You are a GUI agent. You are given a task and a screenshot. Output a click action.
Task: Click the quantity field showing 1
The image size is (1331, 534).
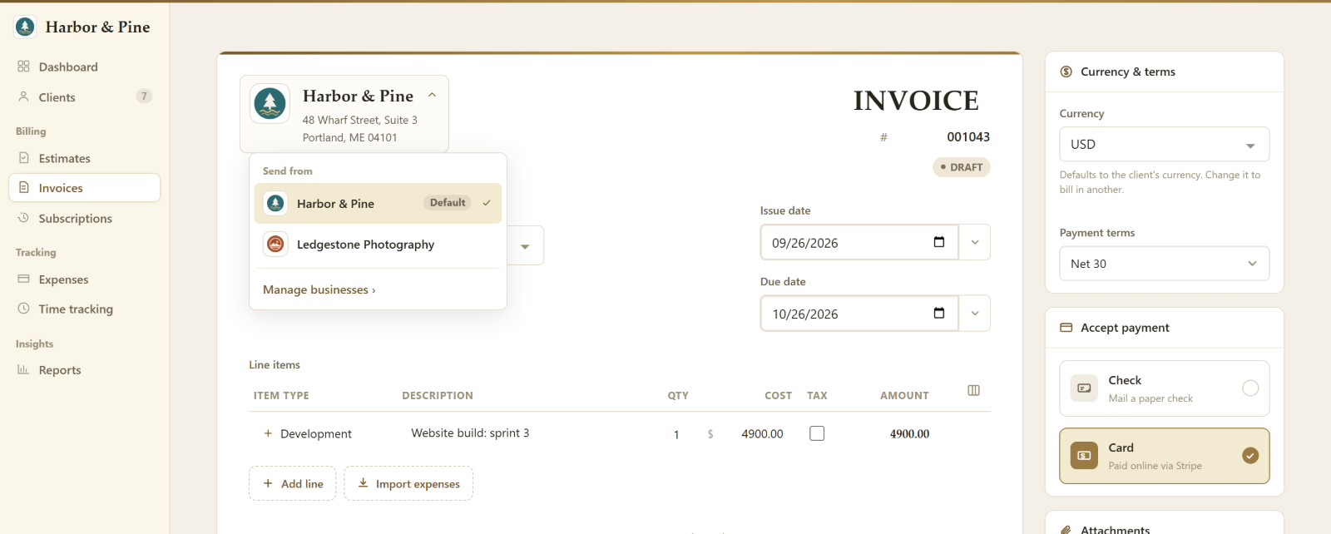[x=676, y=434]
